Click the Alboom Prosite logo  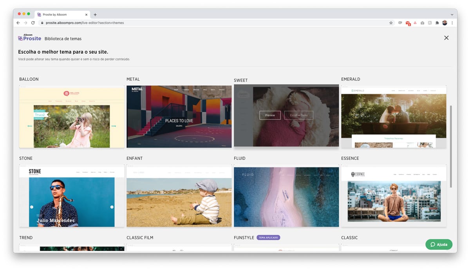point(29,38)
